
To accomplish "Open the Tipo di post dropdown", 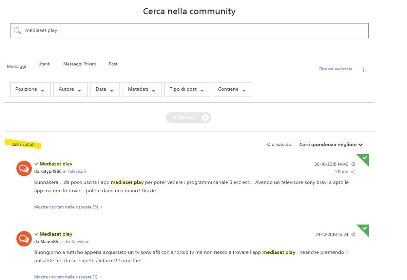I will click(x=187, y=89).
